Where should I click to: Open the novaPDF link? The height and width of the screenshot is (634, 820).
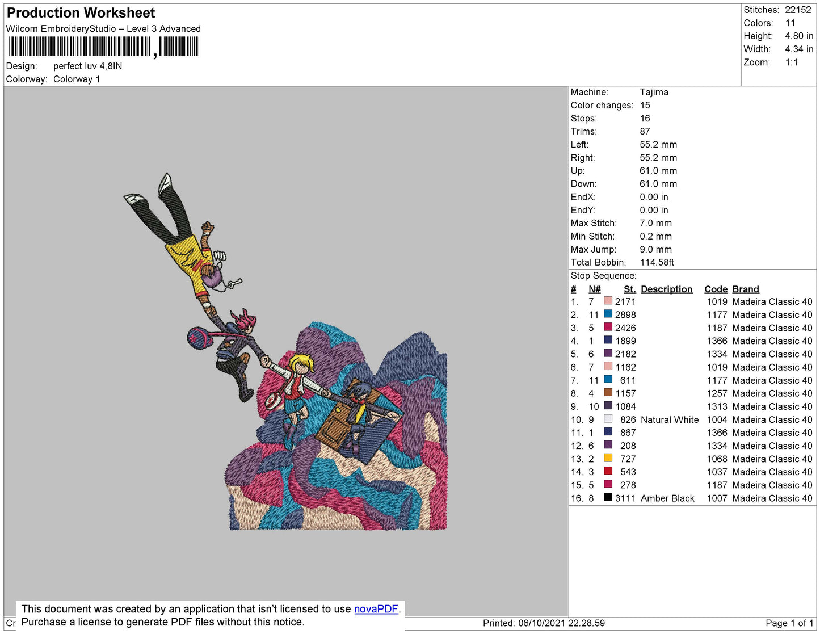(x=376, y=609)
